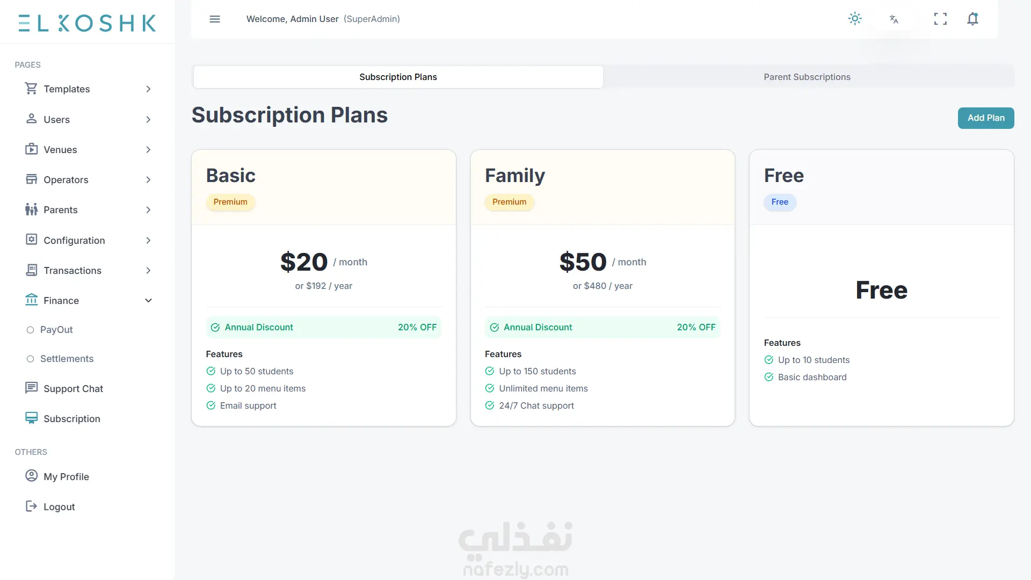1031x580 pixels.
Task: Switch to Parent Subscriptions tab
Action: [x=807, y=77]
